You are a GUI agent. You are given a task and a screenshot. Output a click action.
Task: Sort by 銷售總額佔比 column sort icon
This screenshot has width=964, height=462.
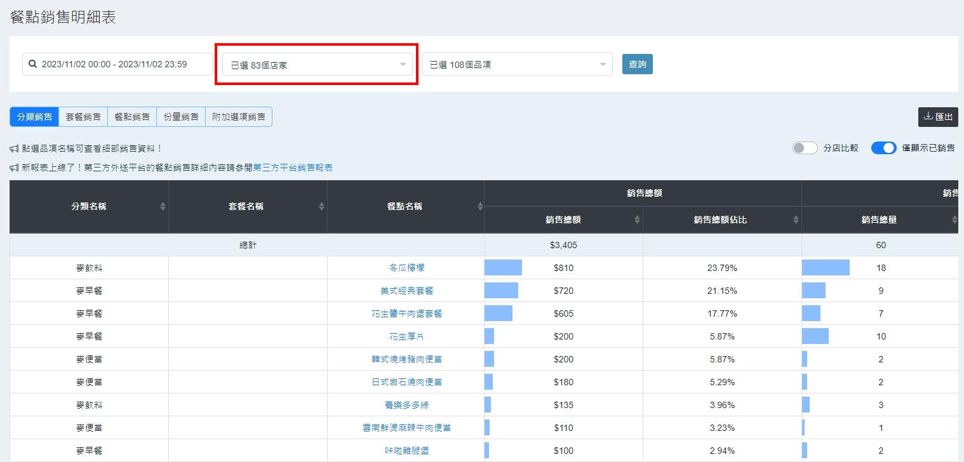click(x=796, y=220)
